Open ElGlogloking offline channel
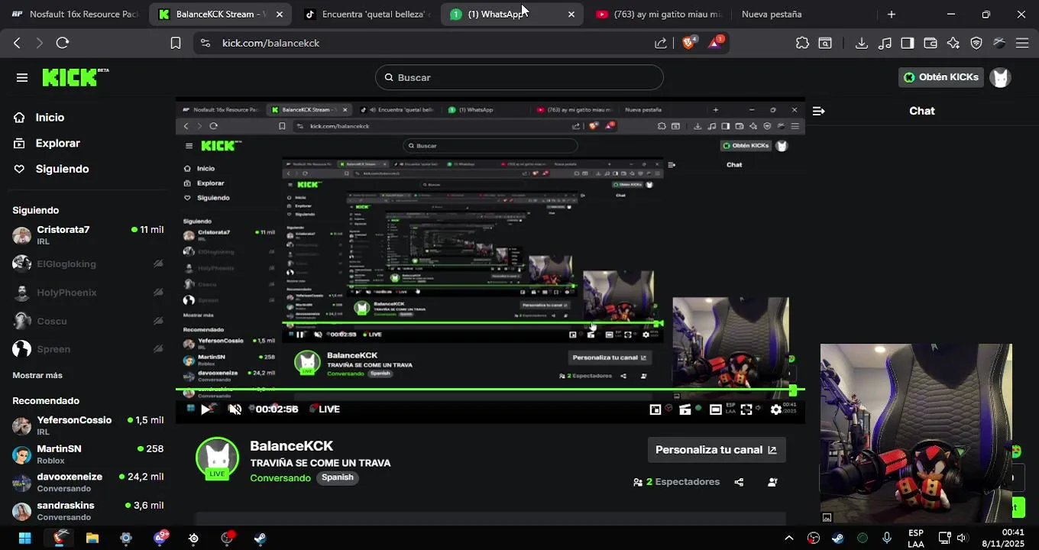The height and width of the screenshot is (550, 1039). [x=88, y=264]
